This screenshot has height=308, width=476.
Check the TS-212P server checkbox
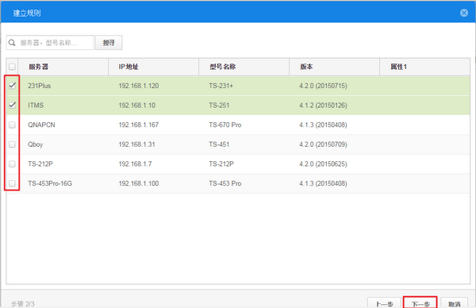click(12, 164)
